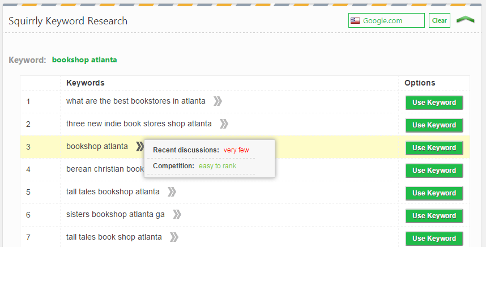Expand details arrows for 'what are the best bookstores in atlanta'
The height and width of the screenshot is (298, 486).
218,101
